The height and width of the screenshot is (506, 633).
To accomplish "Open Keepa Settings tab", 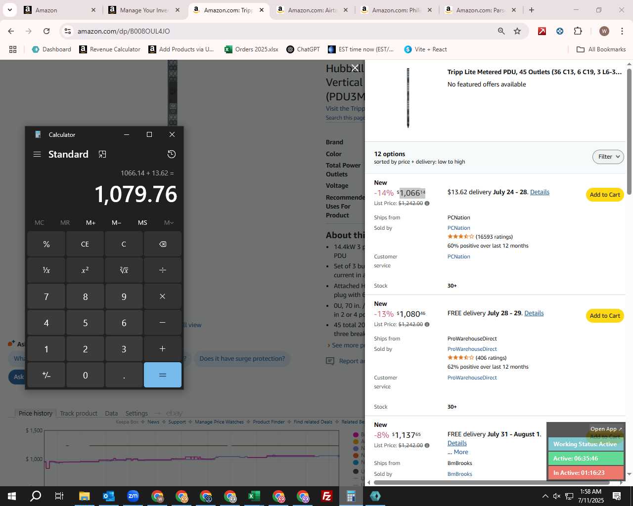I will coord(136,413).
